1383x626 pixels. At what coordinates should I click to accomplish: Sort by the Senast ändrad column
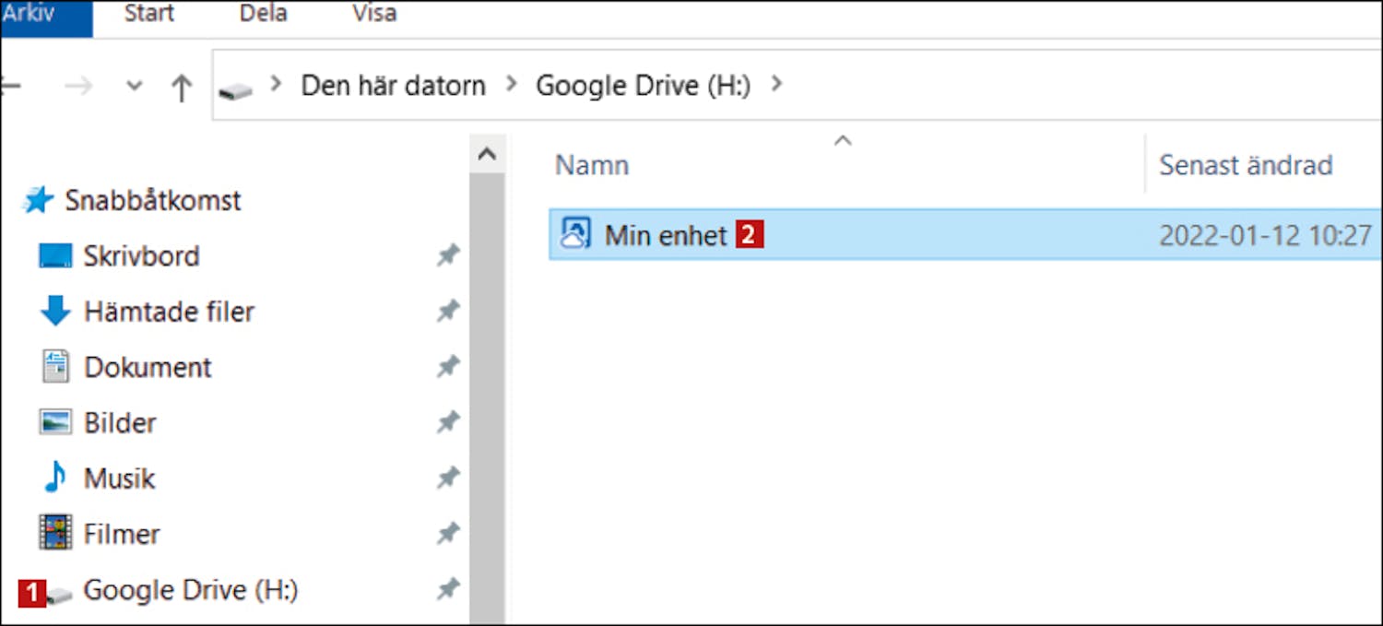1245,166
